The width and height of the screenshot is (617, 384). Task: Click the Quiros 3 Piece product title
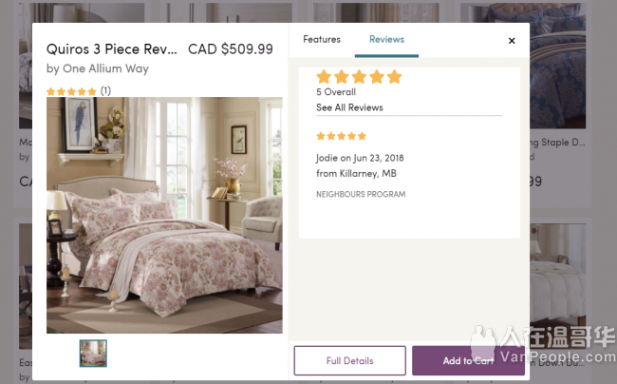112,49
